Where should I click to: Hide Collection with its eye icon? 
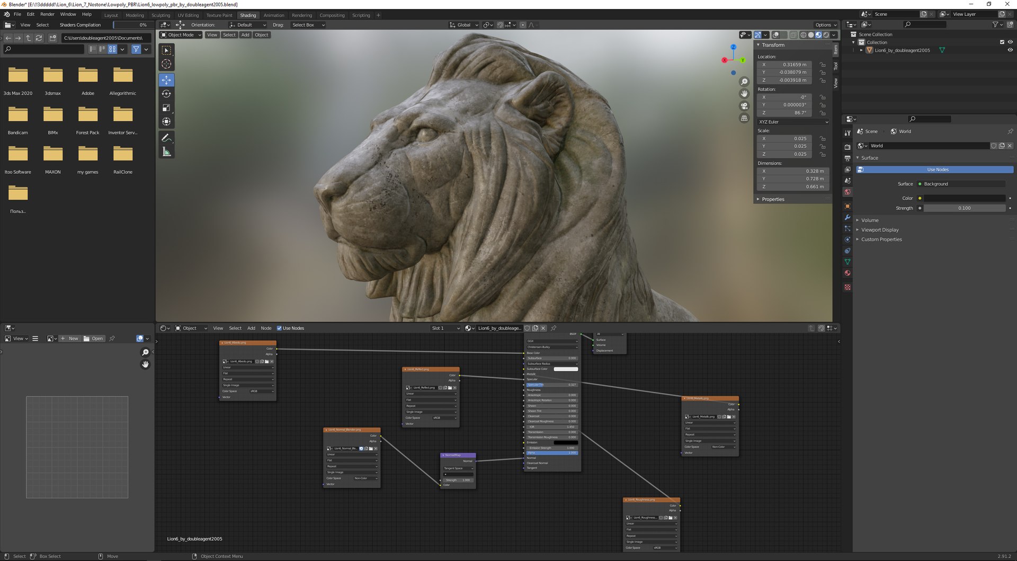point(1010,42)
